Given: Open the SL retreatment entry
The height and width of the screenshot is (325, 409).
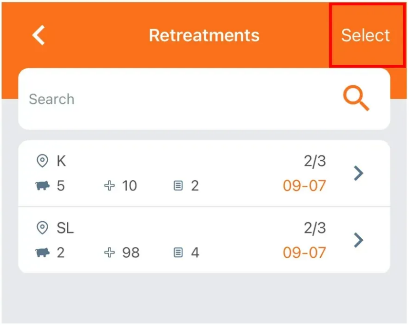Looking at the screenshot, I should coord(195,240).
